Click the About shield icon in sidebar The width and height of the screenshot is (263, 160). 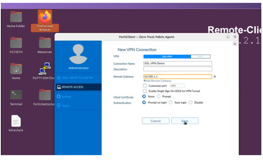59,106
